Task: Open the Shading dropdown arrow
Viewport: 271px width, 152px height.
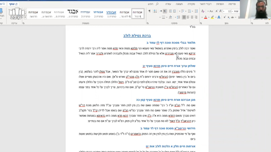Action: point(167,17)
